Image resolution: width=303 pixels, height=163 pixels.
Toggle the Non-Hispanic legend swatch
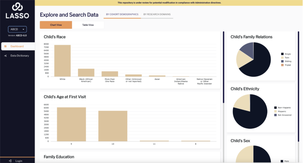[275, 108]
